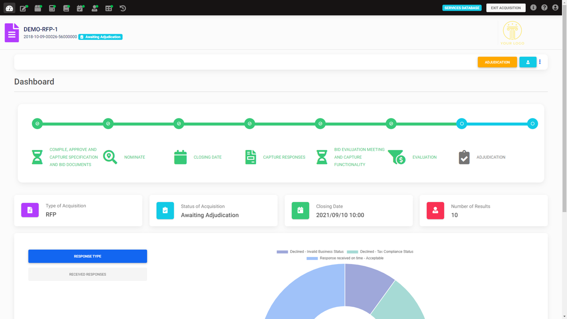
Task: Click the orange Adjudication button
Action: coord(497,62)
